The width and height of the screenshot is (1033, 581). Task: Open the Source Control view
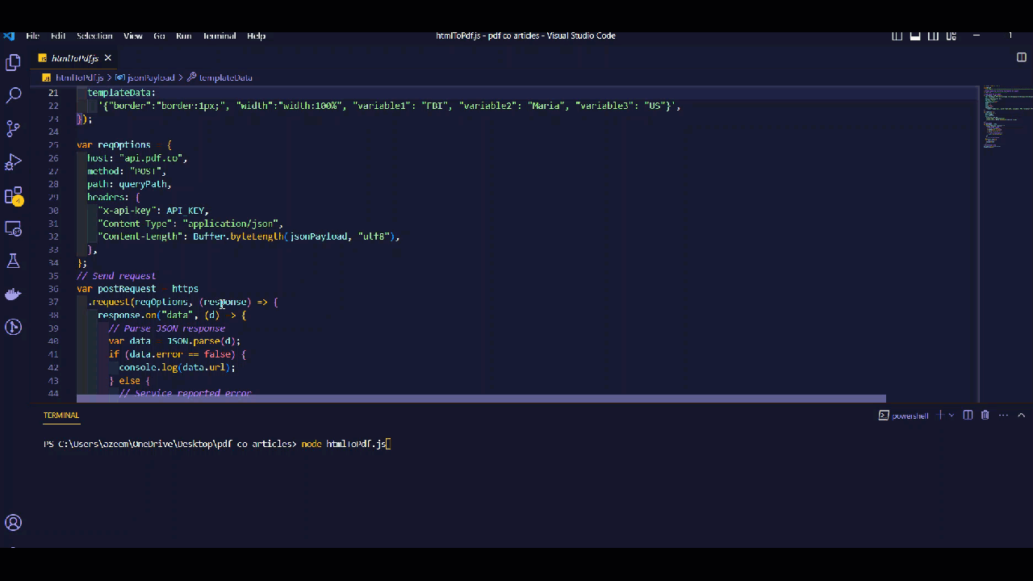pyautogui.click(x=13, y=128)
